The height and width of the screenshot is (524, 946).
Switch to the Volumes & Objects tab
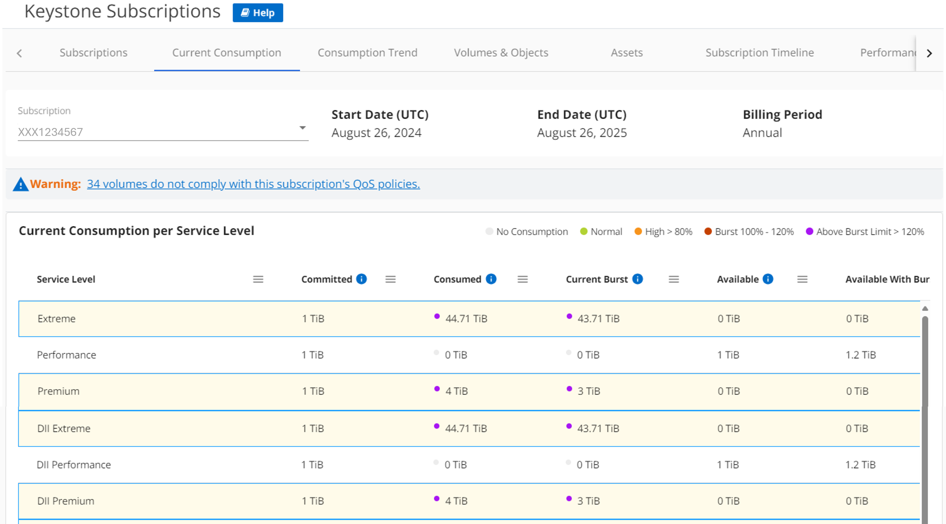point(501,52)
